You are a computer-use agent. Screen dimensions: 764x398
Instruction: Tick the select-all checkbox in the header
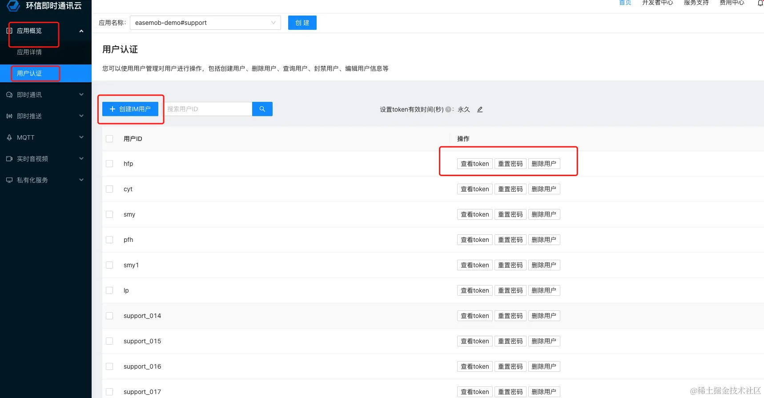click(x=109, y=139)
